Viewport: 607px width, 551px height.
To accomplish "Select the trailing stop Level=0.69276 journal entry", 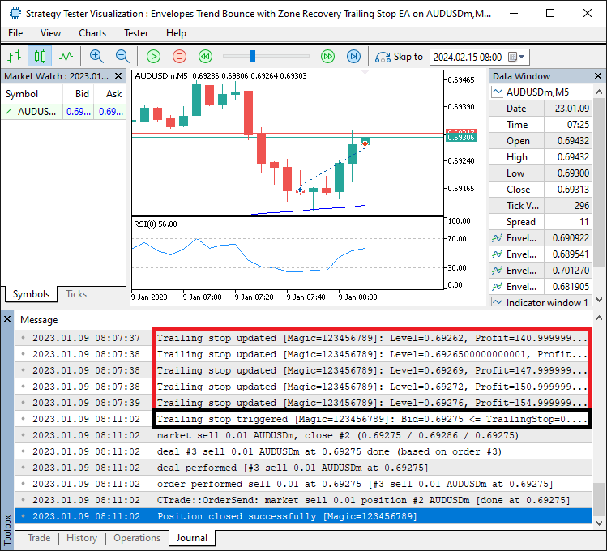I will point(304,403).
